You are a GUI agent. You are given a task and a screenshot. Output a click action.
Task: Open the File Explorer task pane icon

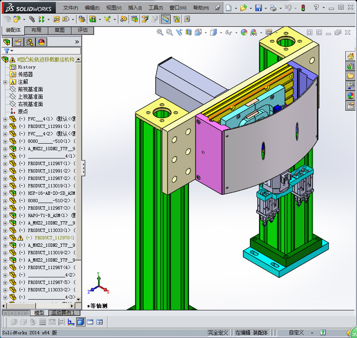(x=351, y=76)
